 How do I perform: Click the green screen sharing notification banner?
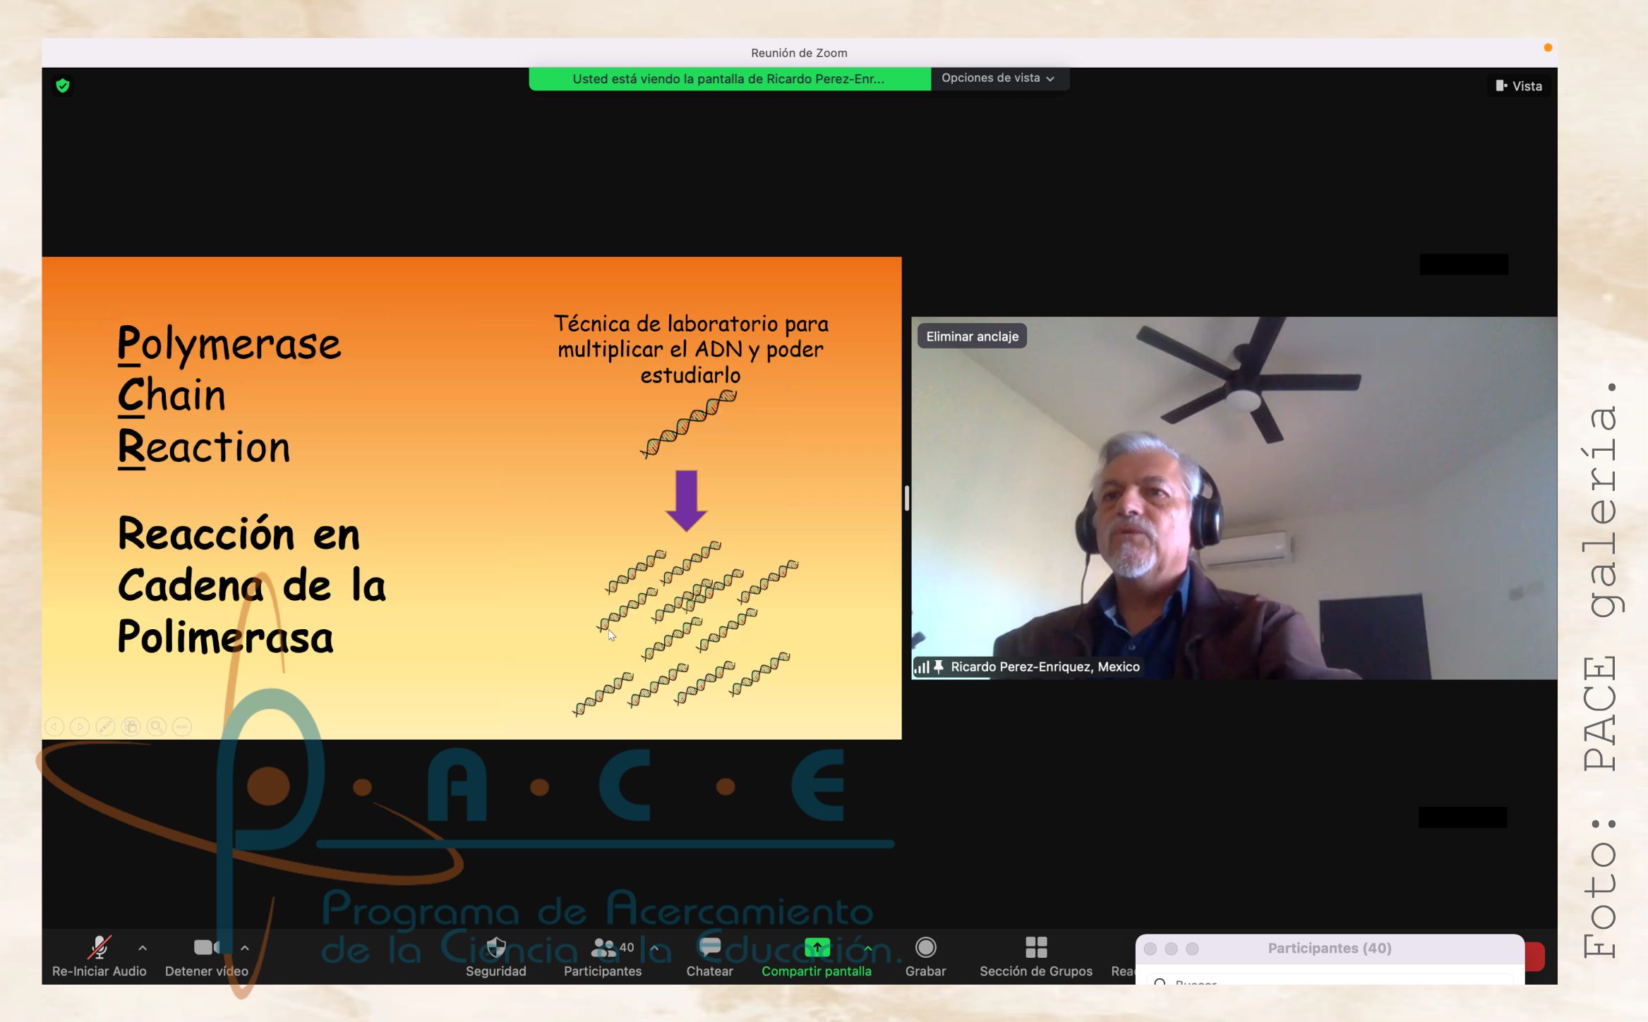[x=729, y=79]
